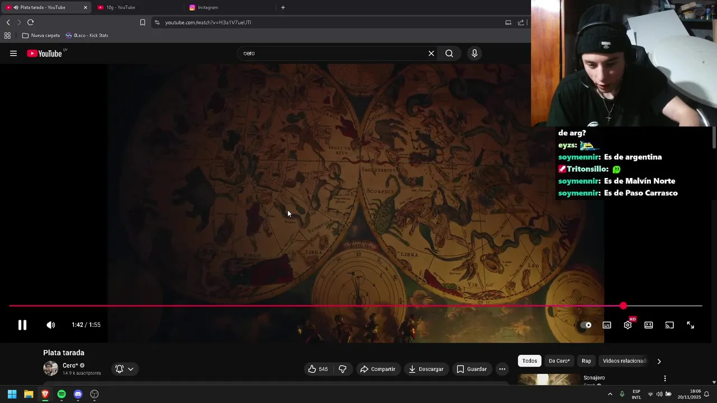Image resolution: width=717 pixels, height=403 pixels.
Task: Click chat message 'Es de Malvín Norte'
Action: [x=640, y=181]
